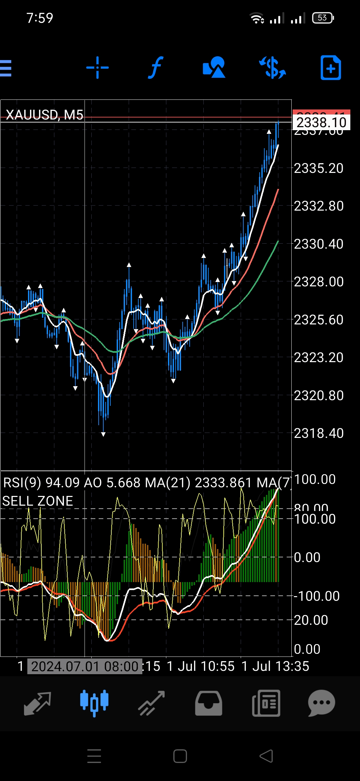Select the Chart tab candlestick icon
Screen dimensions: 360x781
click(x=94, y=703)
